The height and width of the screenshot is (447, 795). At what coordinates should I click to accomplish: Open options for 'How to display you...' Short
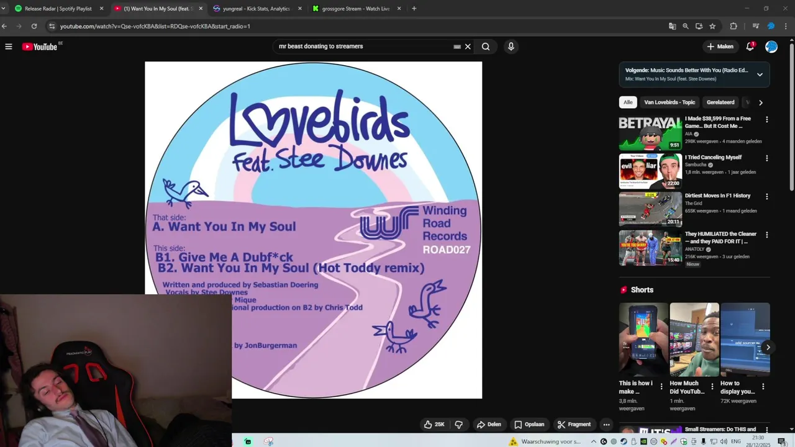763,387
